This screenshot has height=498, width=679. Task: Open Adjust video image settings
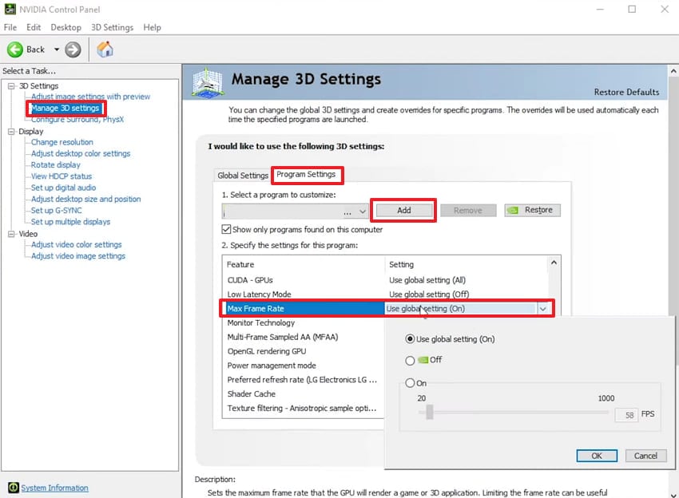point(78,256)
